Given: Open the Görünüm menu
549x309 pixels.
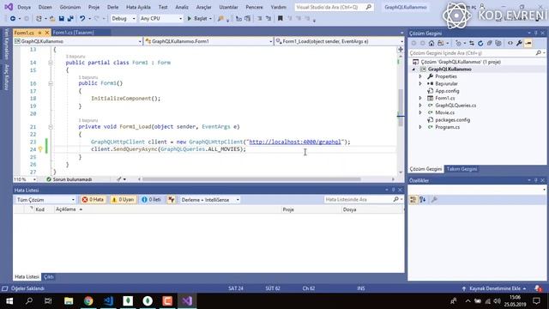Looking at the screenshot, I should 70,7.
